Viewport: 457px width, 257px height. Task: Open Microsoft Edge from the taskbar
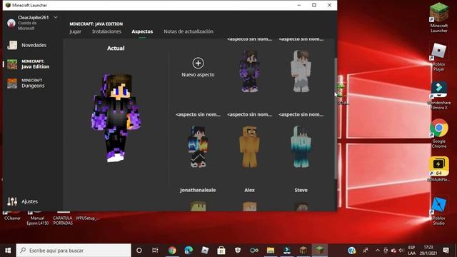pos(189,251)
